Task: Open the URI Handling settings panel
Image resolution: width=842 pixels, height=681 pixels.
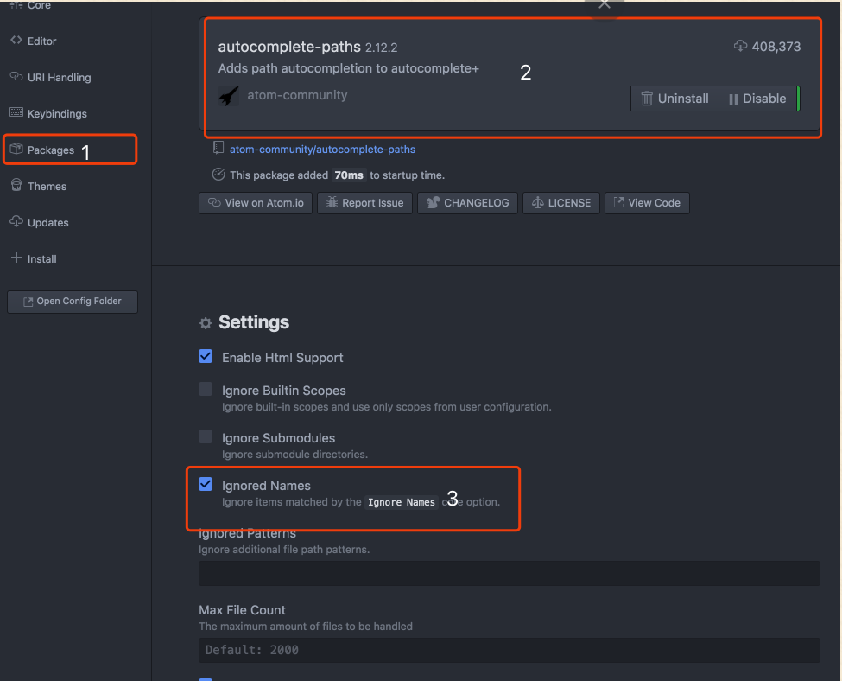Action: coord(59,78)
